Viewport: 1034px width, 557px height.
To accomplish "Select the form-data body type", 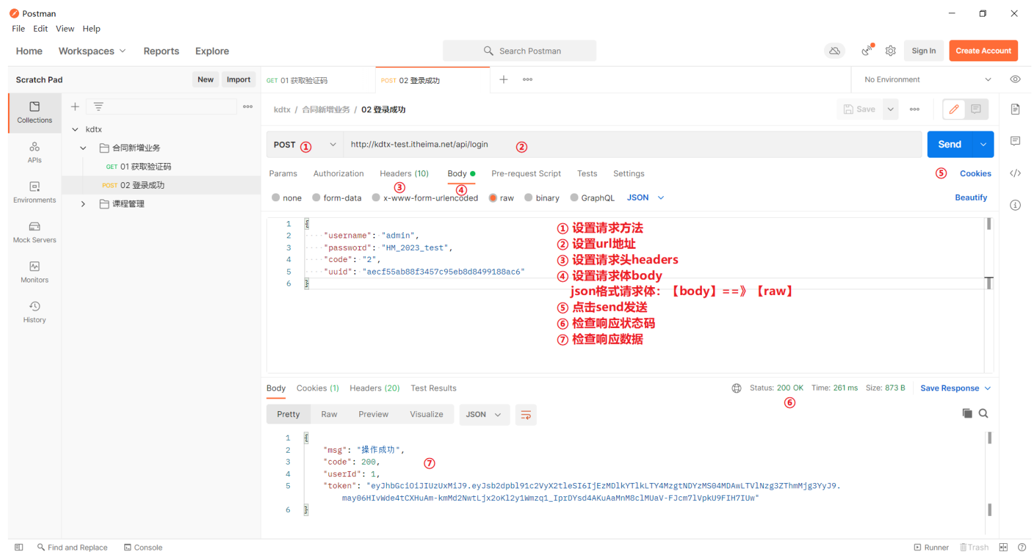I will (337, 197).
